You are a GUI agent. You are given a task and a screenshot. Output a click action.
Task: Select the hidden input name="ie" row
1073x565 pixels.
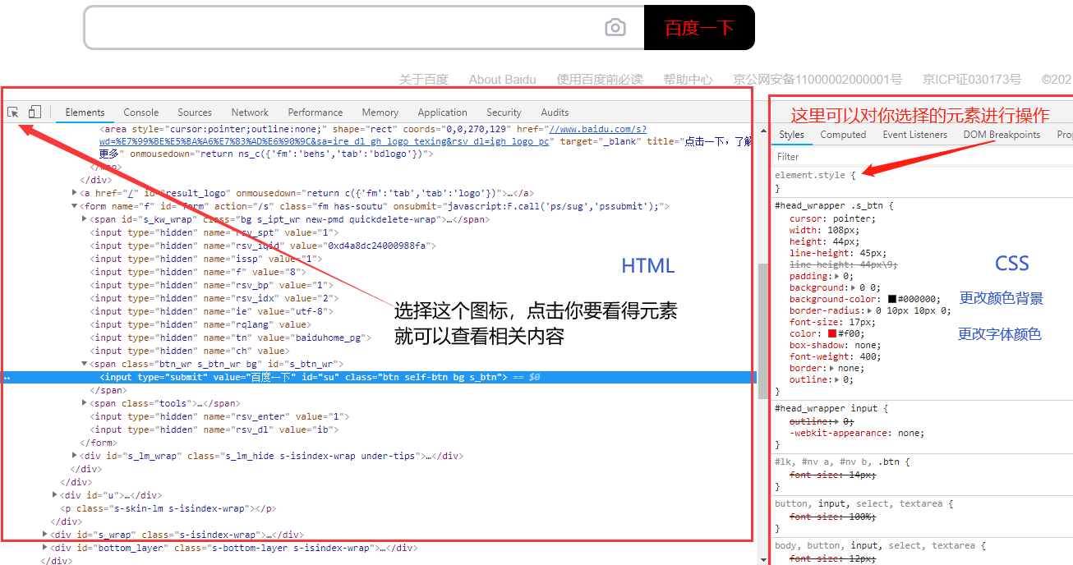pyautogui.click(x=212, y=311)
